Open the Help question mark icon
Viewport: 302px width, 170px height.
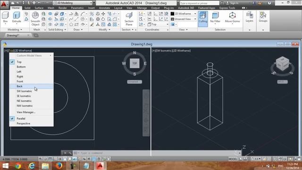coord(269,3)
